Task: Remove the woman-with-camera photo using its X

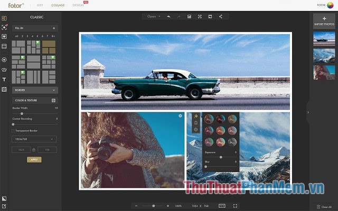Action: 180,116
